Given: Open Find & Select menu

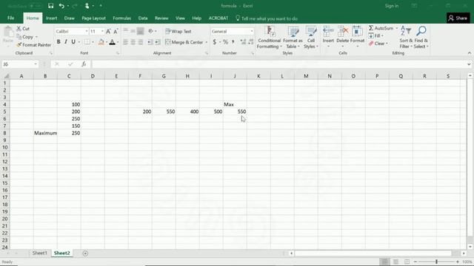Looking at the screenshot, I should pos(421,38).
